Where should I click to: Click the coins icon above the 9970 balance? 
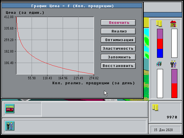coord(155,108)
